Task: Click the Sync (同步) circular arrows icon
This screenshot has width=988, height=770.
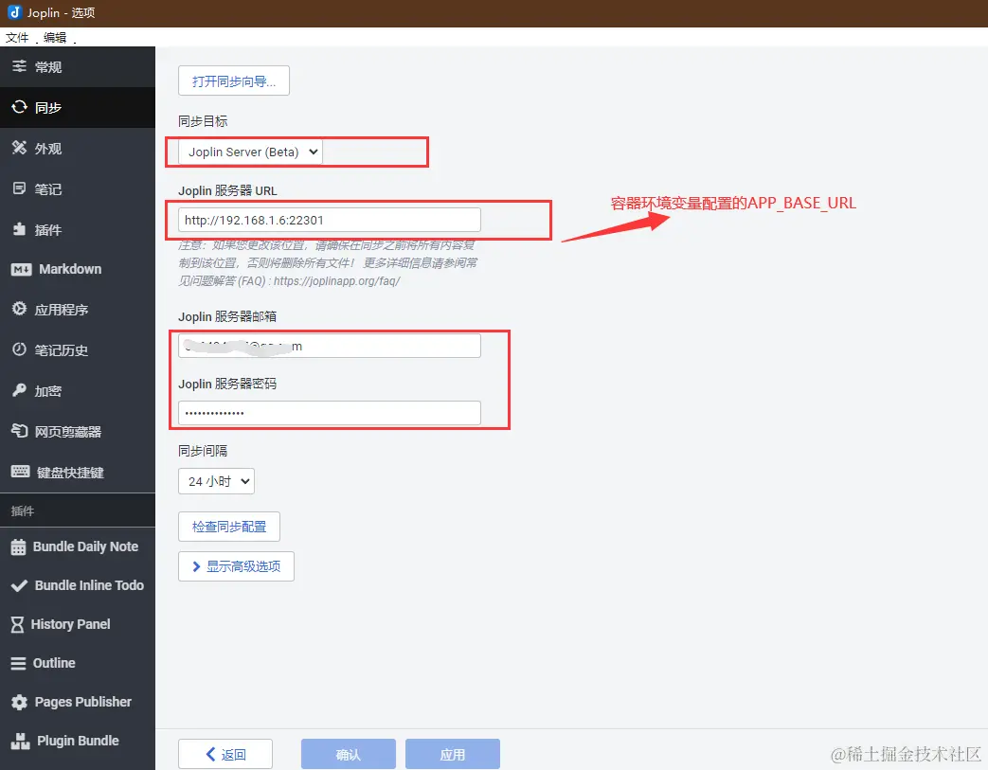Action: [20, 107]
